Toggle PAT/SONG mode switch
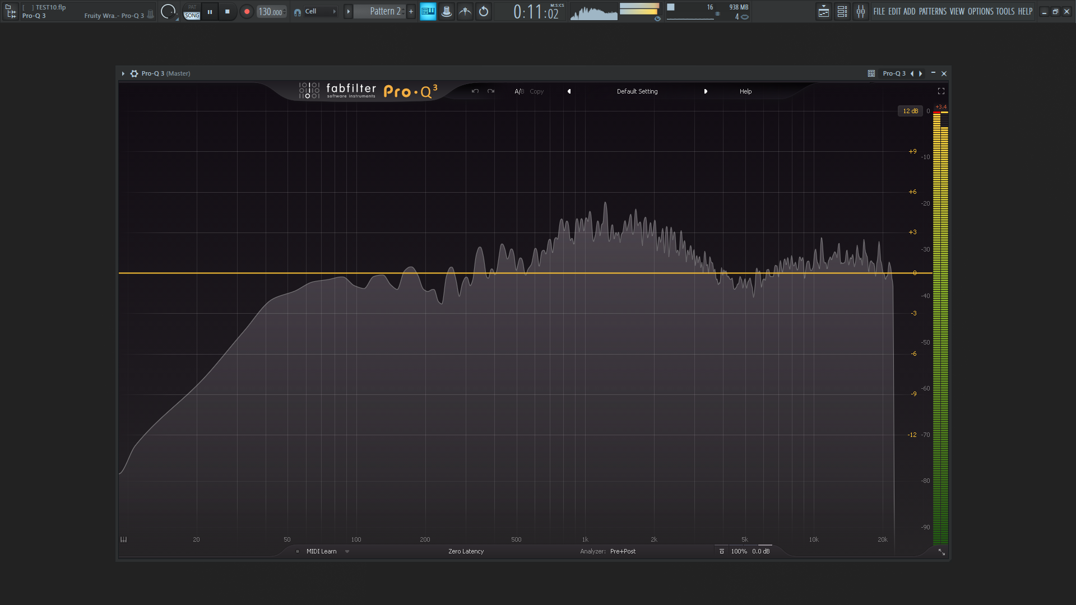1076x605 pixels. 192,12
